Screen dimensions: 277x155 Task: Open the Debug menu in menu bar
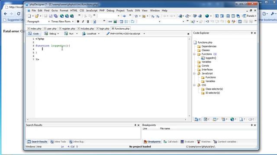110,10
